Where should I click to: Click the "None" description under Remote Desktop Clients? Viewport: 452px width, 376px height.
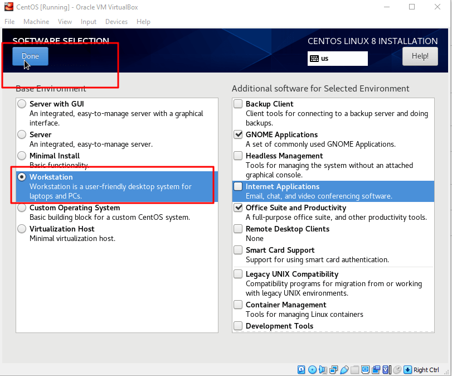point(255,238)
